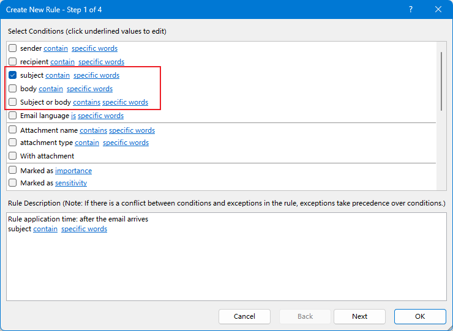Screen dimensions: 453x331
Task: Enable the body contain condition checkbox
Action: pos(12,88)
